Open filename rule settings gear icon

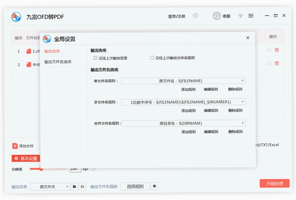click(x=154, y=186)
